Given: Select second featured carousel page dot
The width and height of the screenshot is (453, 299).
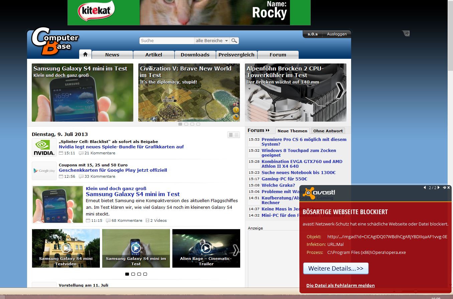Looking at the screenshot, I should (186, 124).
